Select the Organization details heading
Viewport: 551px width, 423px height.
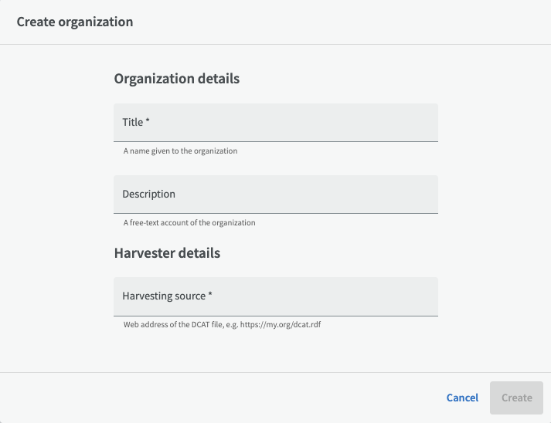[x=177, y=79]
